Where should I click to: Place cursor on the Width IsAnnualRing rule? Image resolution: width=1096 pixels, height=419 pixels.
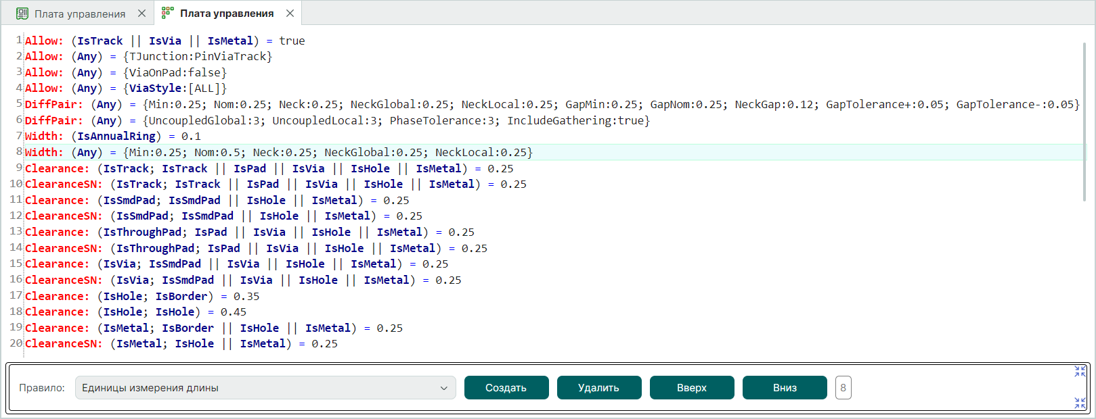point(112,137)
